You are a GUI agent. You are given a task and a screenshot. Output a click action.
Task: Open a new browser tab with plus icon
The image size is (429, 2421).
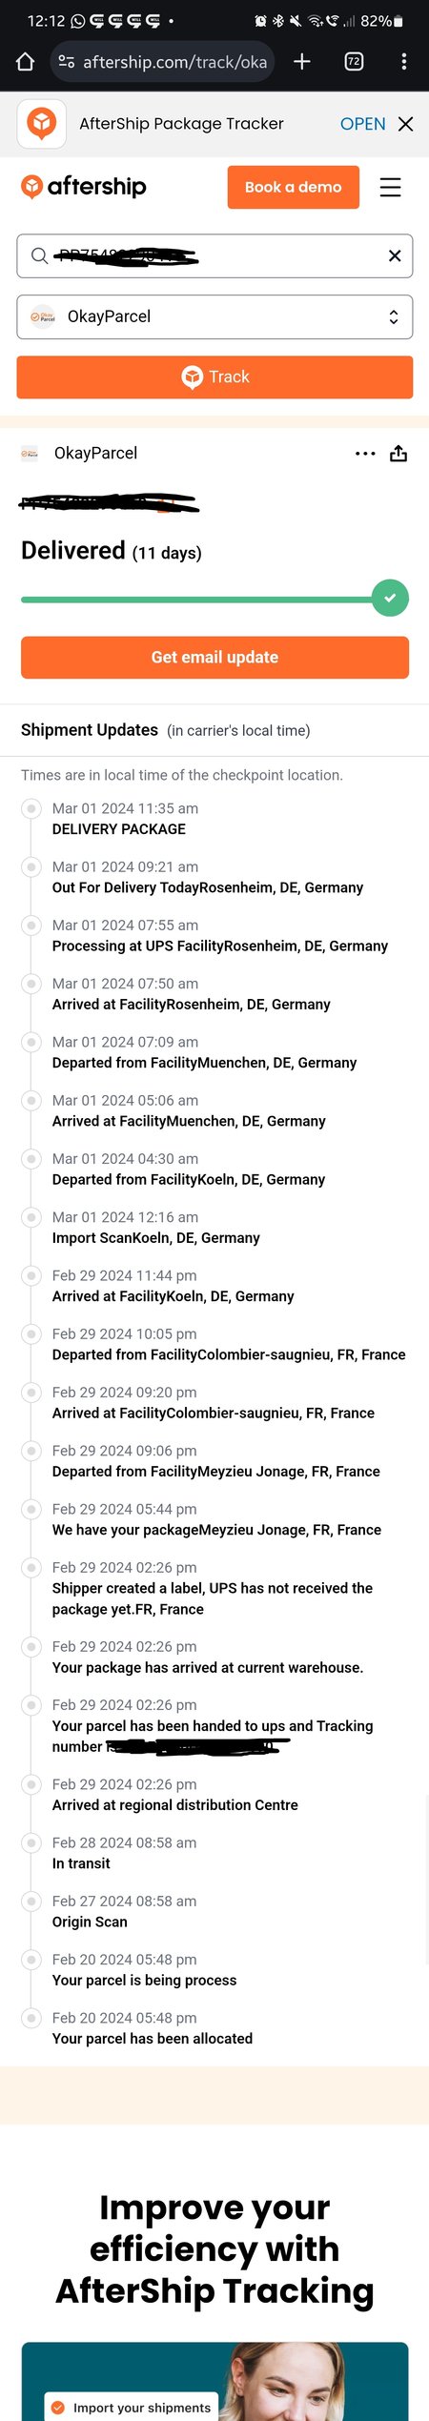302,62
